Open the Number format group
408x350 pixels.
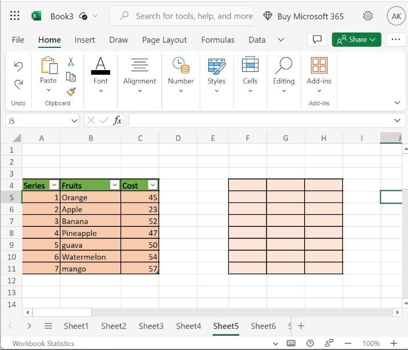pos(181,75)
